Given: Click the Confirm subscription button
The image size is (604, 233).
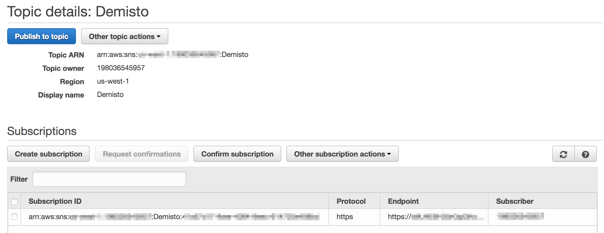Looking at the screenshot, I should [237, 154].
